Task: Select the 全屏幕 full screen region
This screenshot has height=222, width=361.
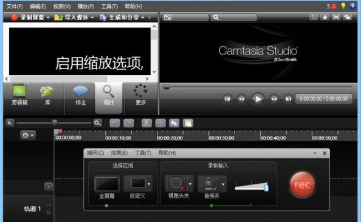Action: tap(106, 187)
